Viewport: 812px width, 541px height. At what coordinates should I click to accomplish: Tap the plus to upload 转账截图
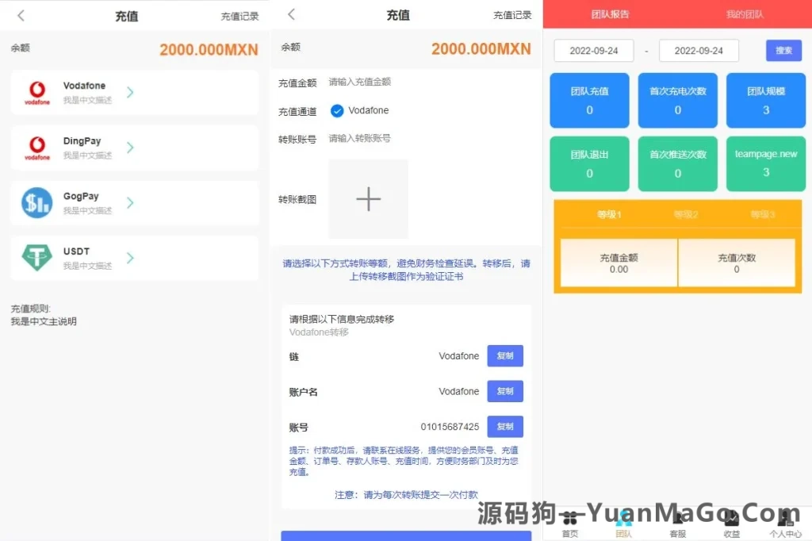(x=368, y=199)
